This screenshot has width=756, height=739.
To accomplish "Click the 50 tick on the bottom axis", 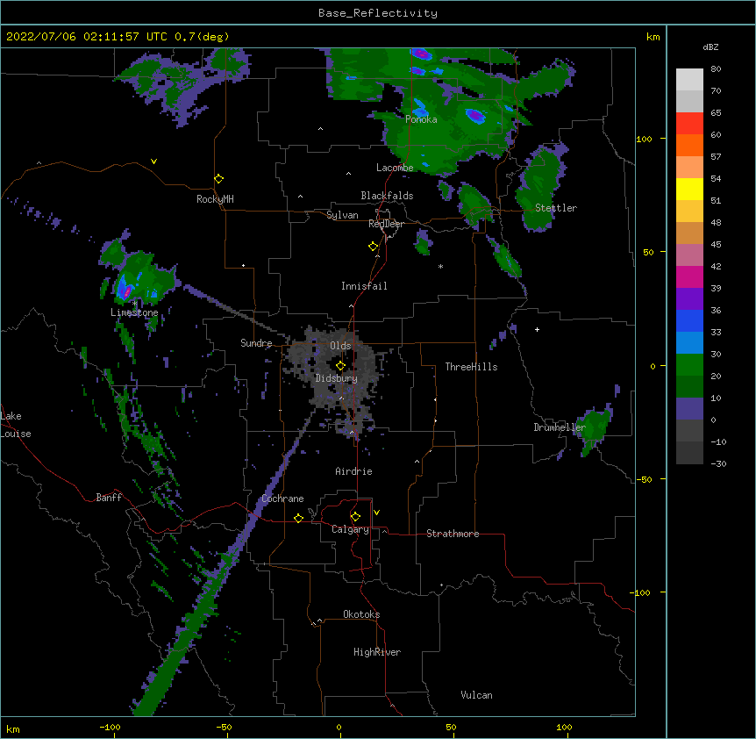I will click(451, 727).
